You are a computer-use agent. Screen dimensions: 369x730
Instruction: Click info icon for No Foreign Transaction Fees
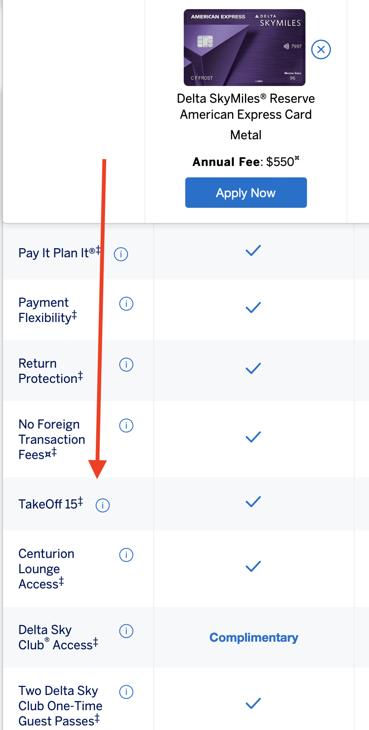[x=126, y=426]
